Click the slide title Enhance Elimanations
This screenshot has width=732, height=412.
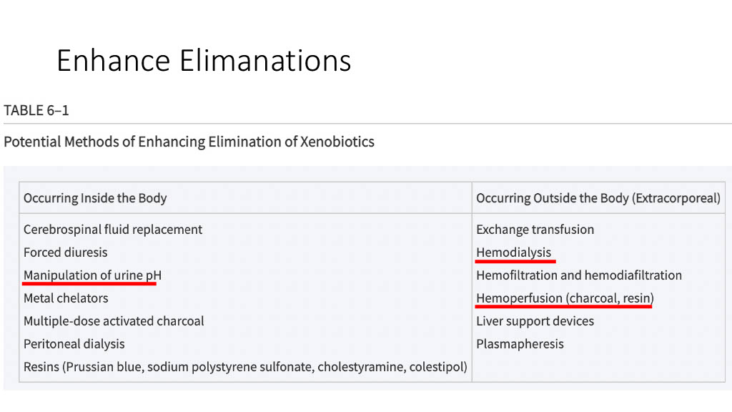click(204, 61)
